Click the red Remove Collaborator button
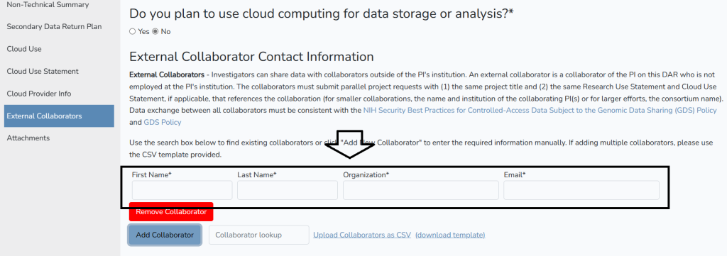 click(x=171, y=212)
